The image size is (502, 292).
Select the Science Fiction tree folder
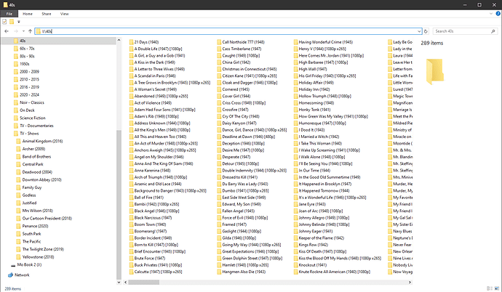point(32,118)
